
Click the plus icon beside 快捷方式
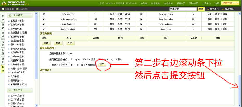point(238,3)
